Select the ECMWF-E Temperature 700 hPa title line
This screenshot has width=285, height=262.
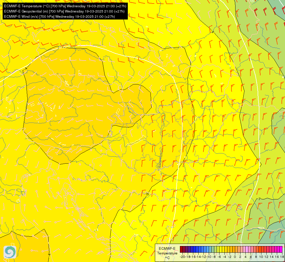click(x=65, y=6)
